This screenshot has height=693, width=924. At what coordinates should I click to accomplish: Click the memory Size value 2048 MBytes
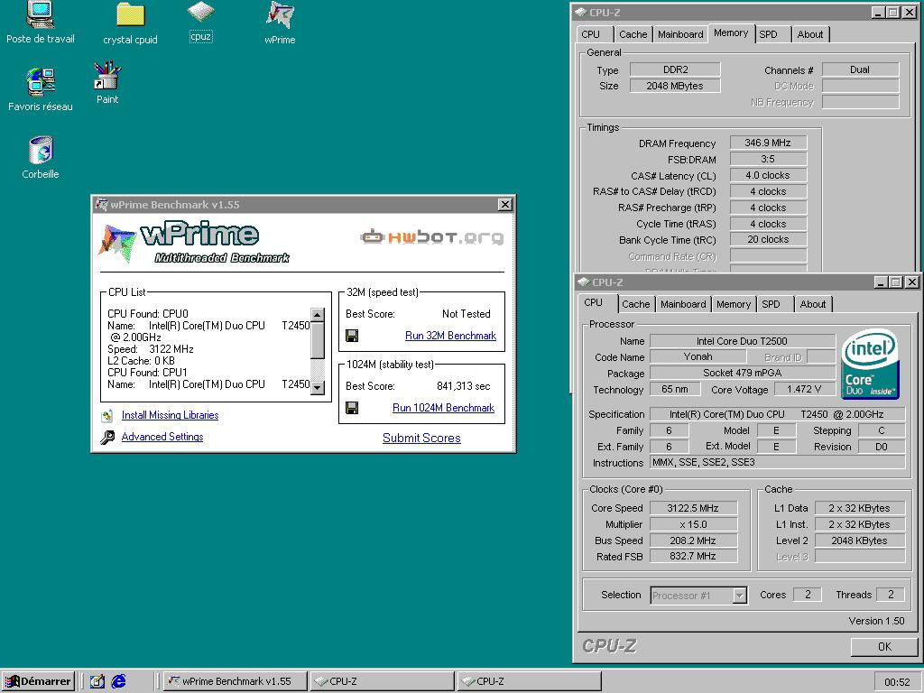[675, 86]
